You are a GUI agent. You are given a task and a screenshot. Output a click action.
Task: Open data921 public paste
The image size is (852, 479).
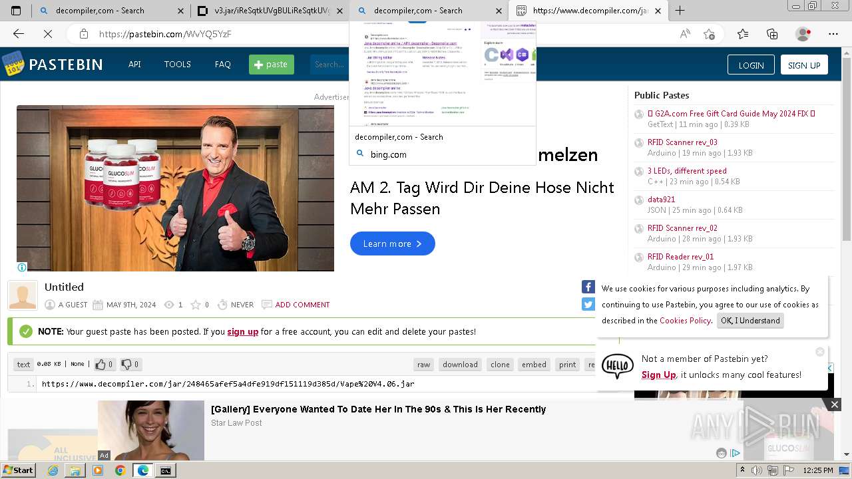662,200
